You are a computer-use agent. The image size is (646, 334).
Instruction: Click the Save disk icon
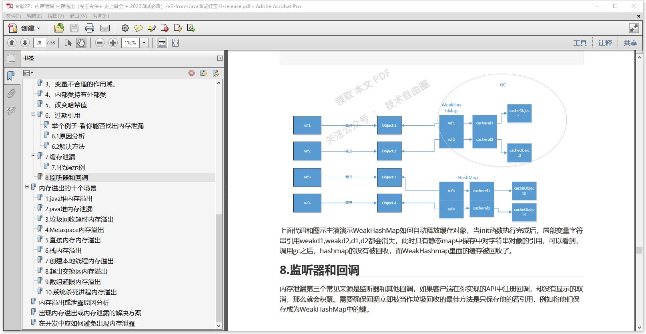pyautogui.click(x=74, y=28)
